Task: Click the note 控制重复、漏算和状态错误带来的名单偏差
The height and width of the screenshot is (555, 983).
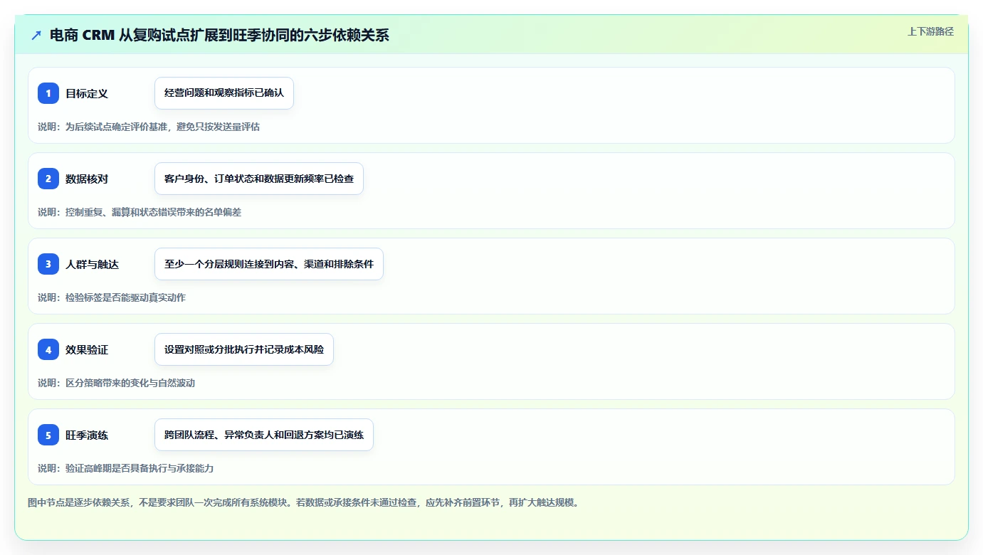Action: click(140, 212)
